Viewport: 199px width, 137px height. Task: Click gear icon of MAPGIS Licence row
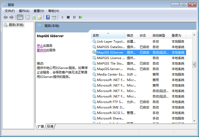[94, 58]
